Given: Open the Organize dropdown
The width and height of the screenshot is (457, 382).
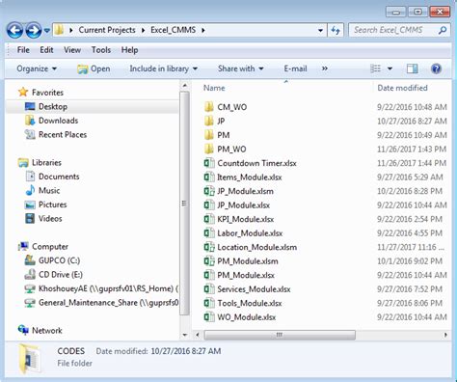Looking at the screenshot, I should [37, 68].
